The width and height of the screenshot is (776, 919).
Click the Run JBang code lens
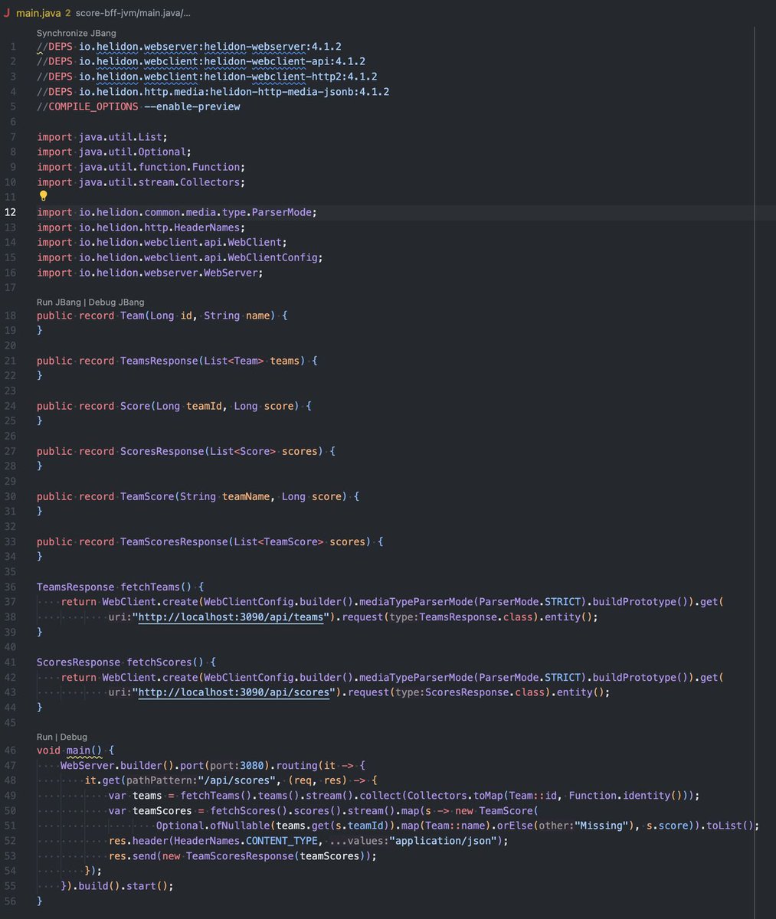(59, 303)
